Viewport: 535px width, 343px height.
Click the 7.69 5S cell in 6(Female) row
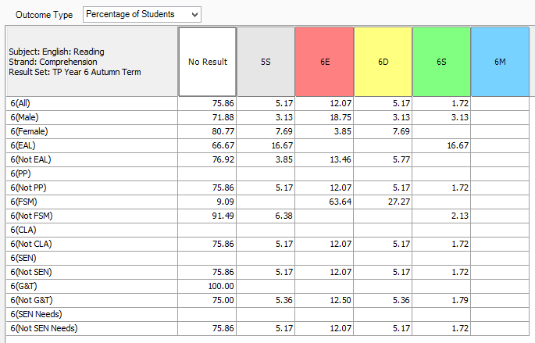point(266,131)
